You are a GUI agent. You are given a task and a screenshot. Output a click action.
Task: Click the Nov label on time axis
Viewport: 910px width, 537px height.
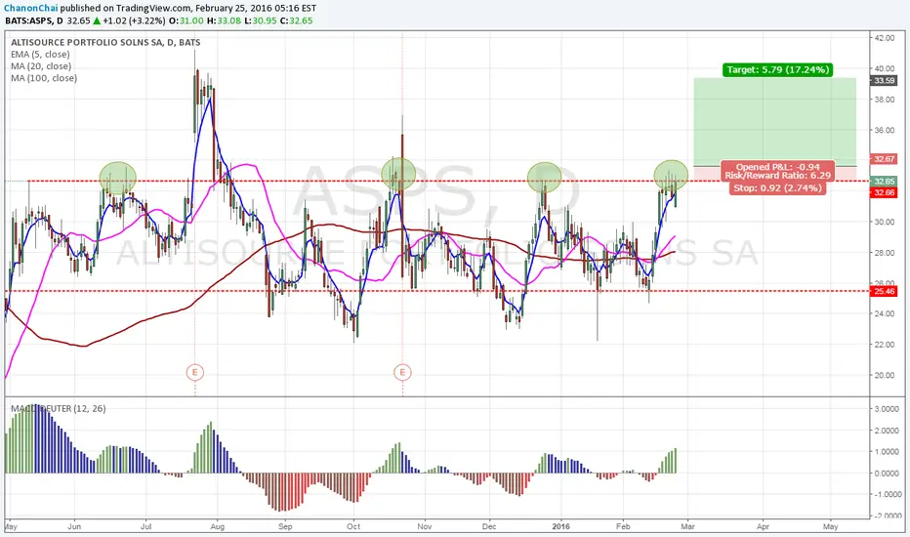tap(425, 526)
